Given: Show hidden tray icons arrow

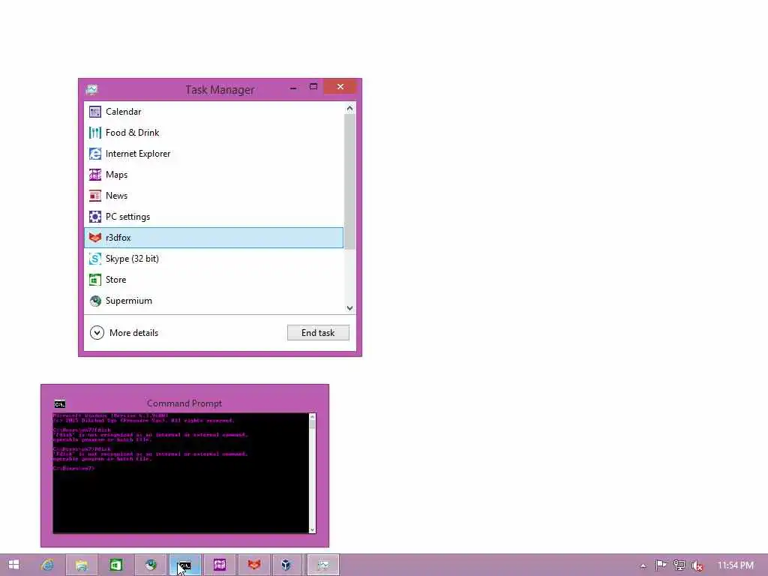Looking at the screenshot, I should coord(643,566).
